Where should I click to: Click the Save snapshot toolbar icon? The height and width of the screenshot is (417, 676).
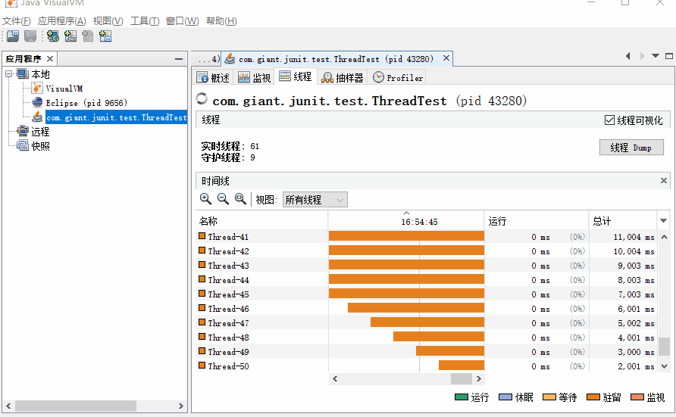[30, 36]
